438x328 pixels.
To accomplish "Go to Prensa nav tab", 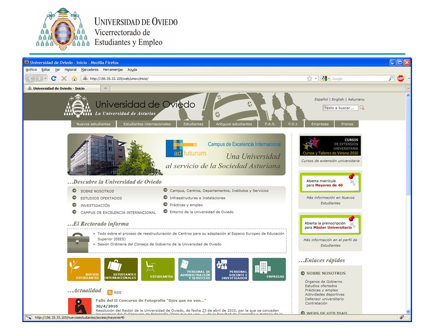I will point(347,124).
